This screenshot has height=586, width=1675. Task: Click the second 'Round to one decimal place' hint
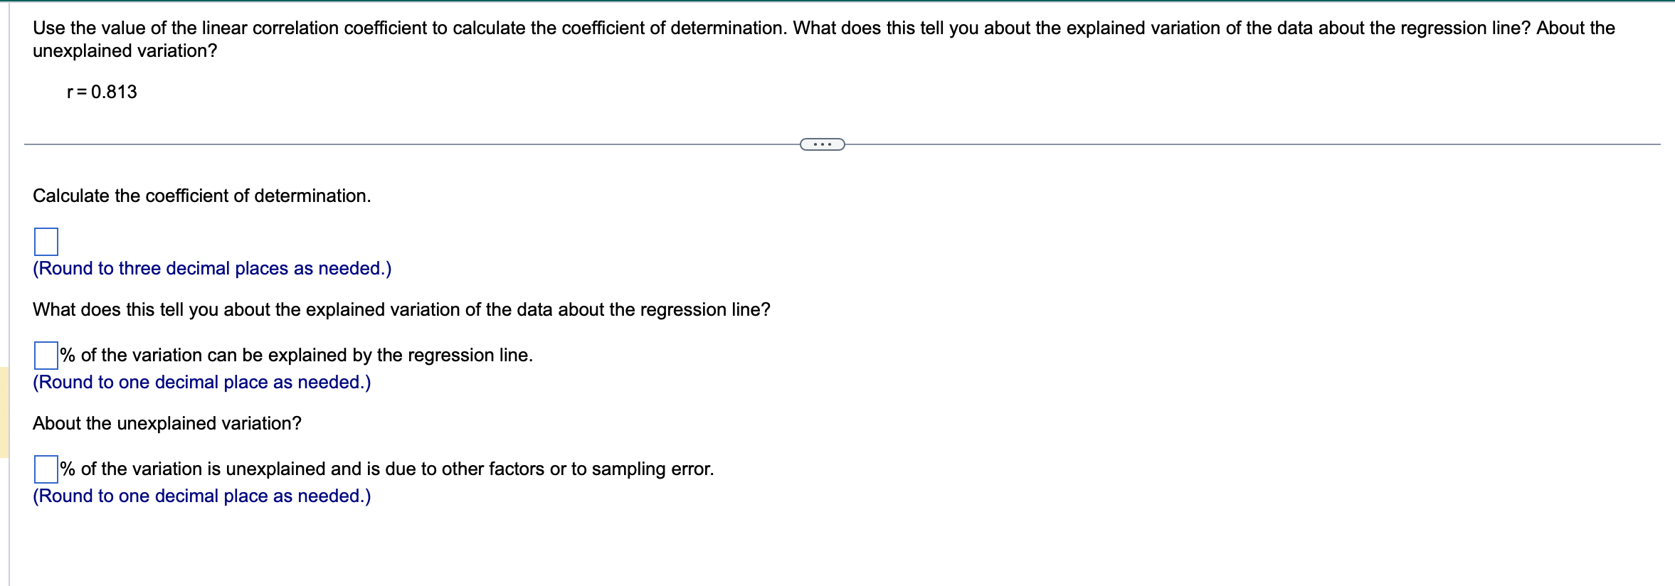tap(201, 496)
